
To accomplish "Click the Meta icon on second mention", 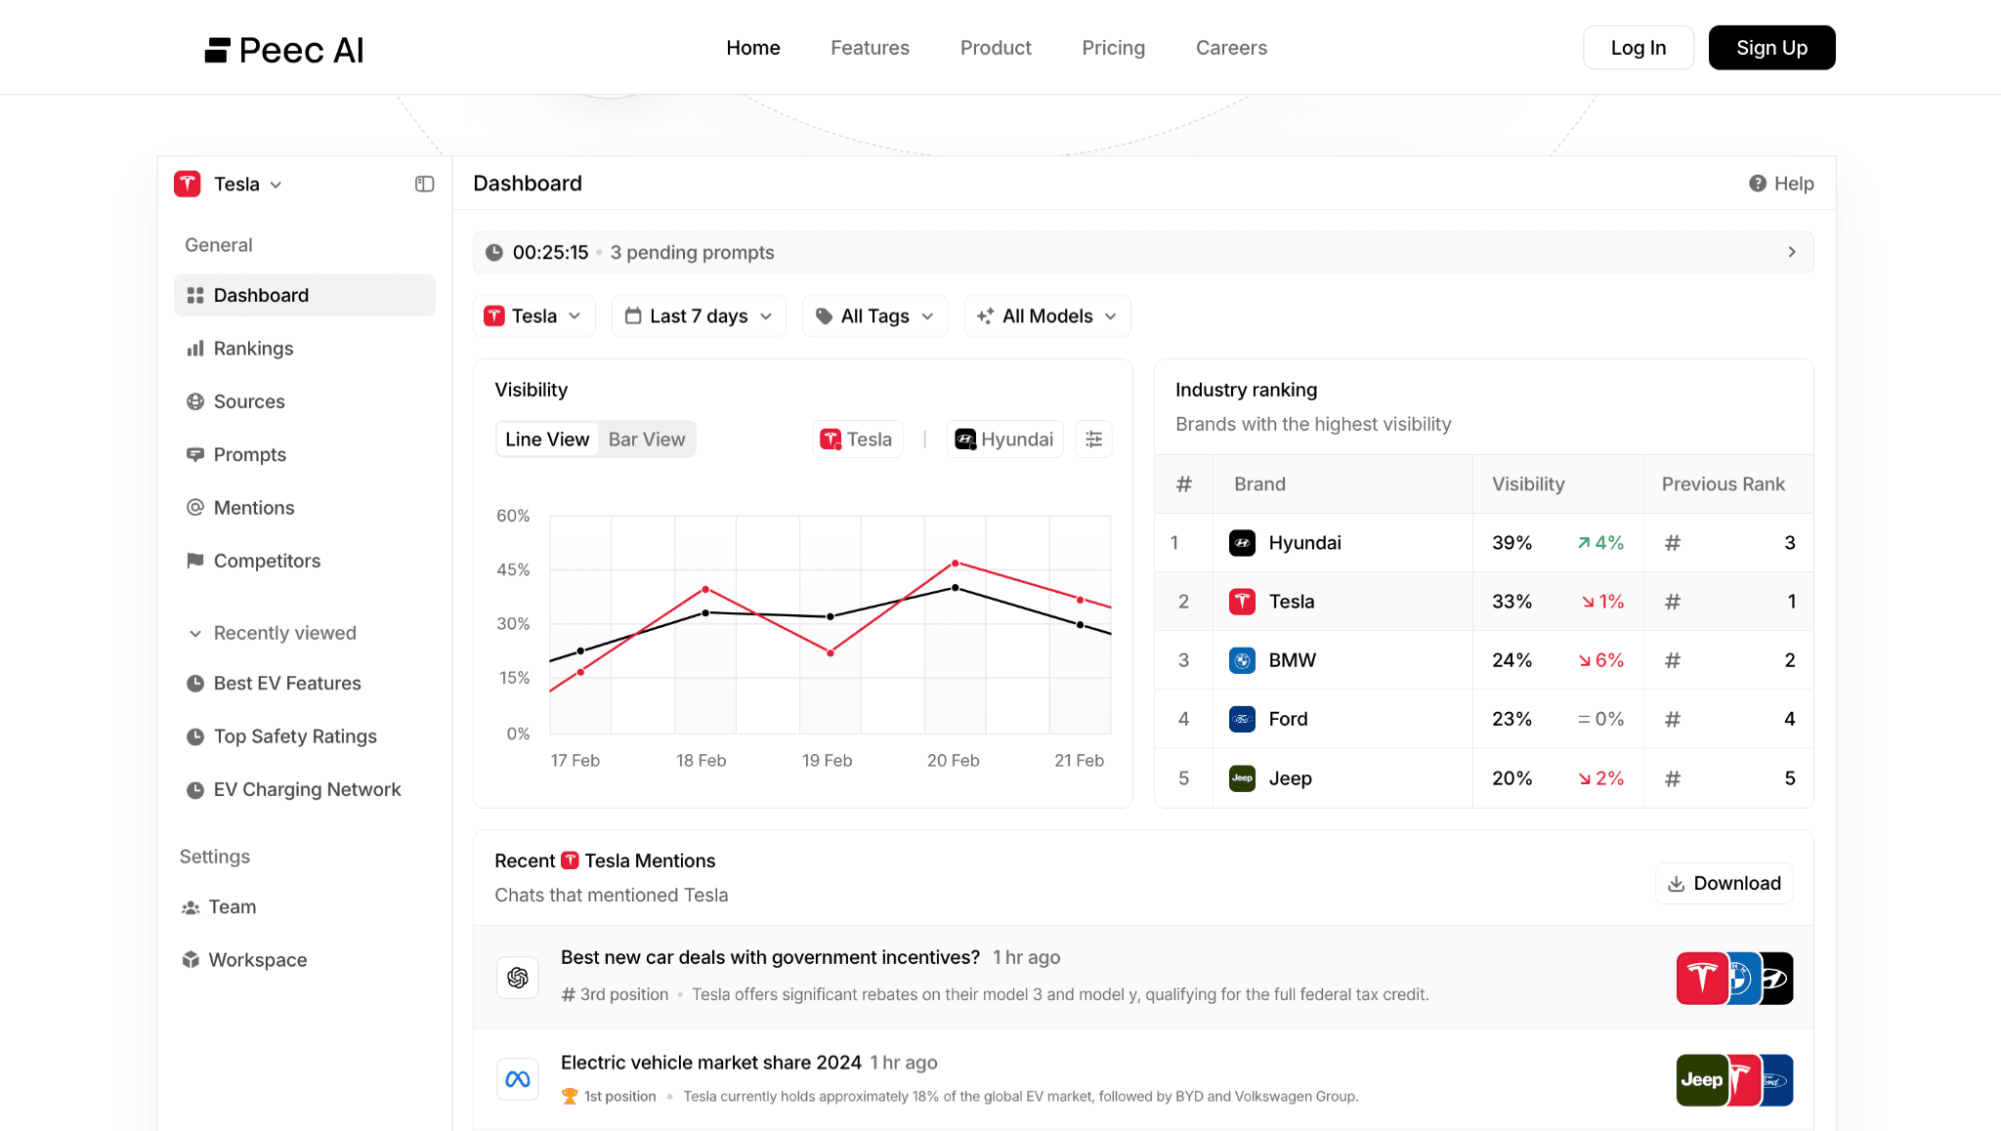I will pyautogui.click(x=518, y=1079).
